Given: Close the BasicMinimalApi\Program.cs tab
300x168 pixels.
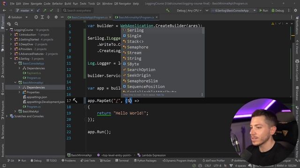Looking at the screenshot, I should click(157, 17).
